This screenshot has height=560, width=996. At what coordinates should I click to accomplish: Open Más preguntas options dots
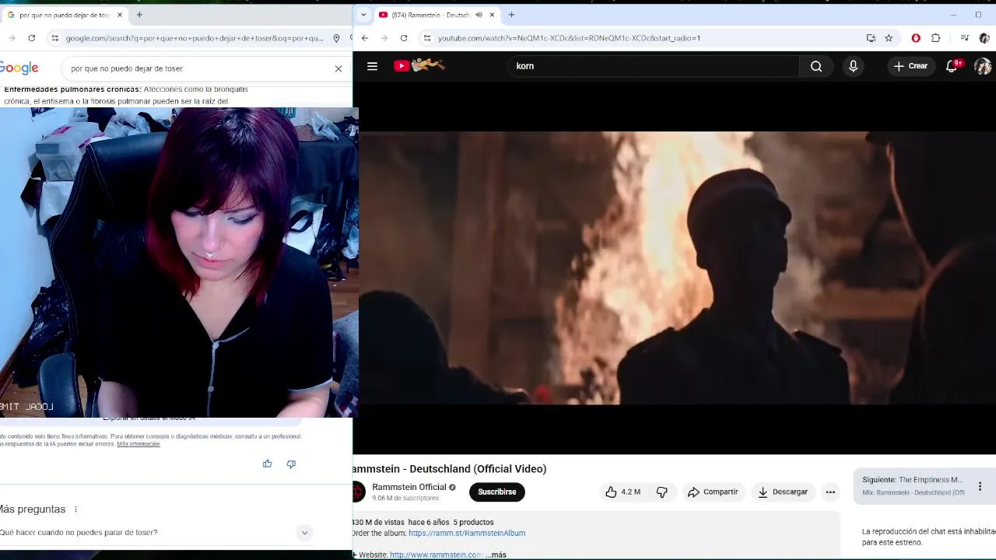tap(75, 509)
